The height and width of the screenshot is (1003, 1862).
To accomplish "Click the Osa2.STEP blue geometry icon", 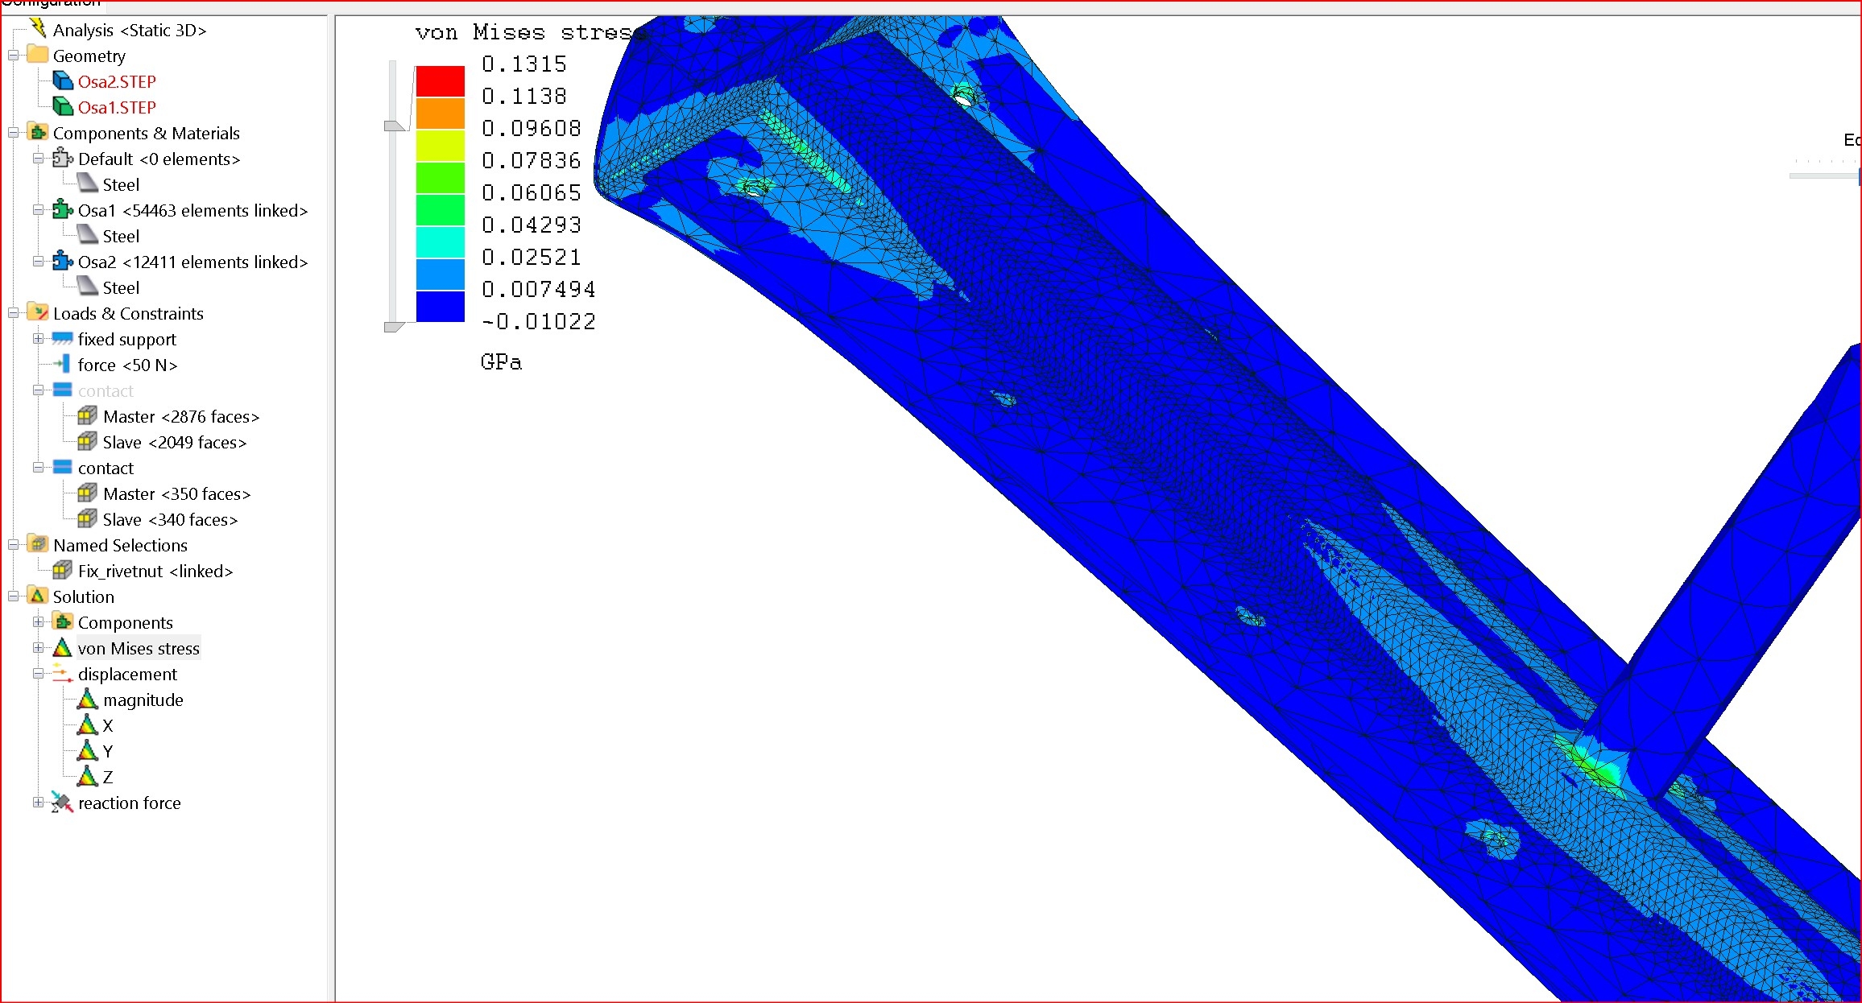I will click(x=63, y=81).
